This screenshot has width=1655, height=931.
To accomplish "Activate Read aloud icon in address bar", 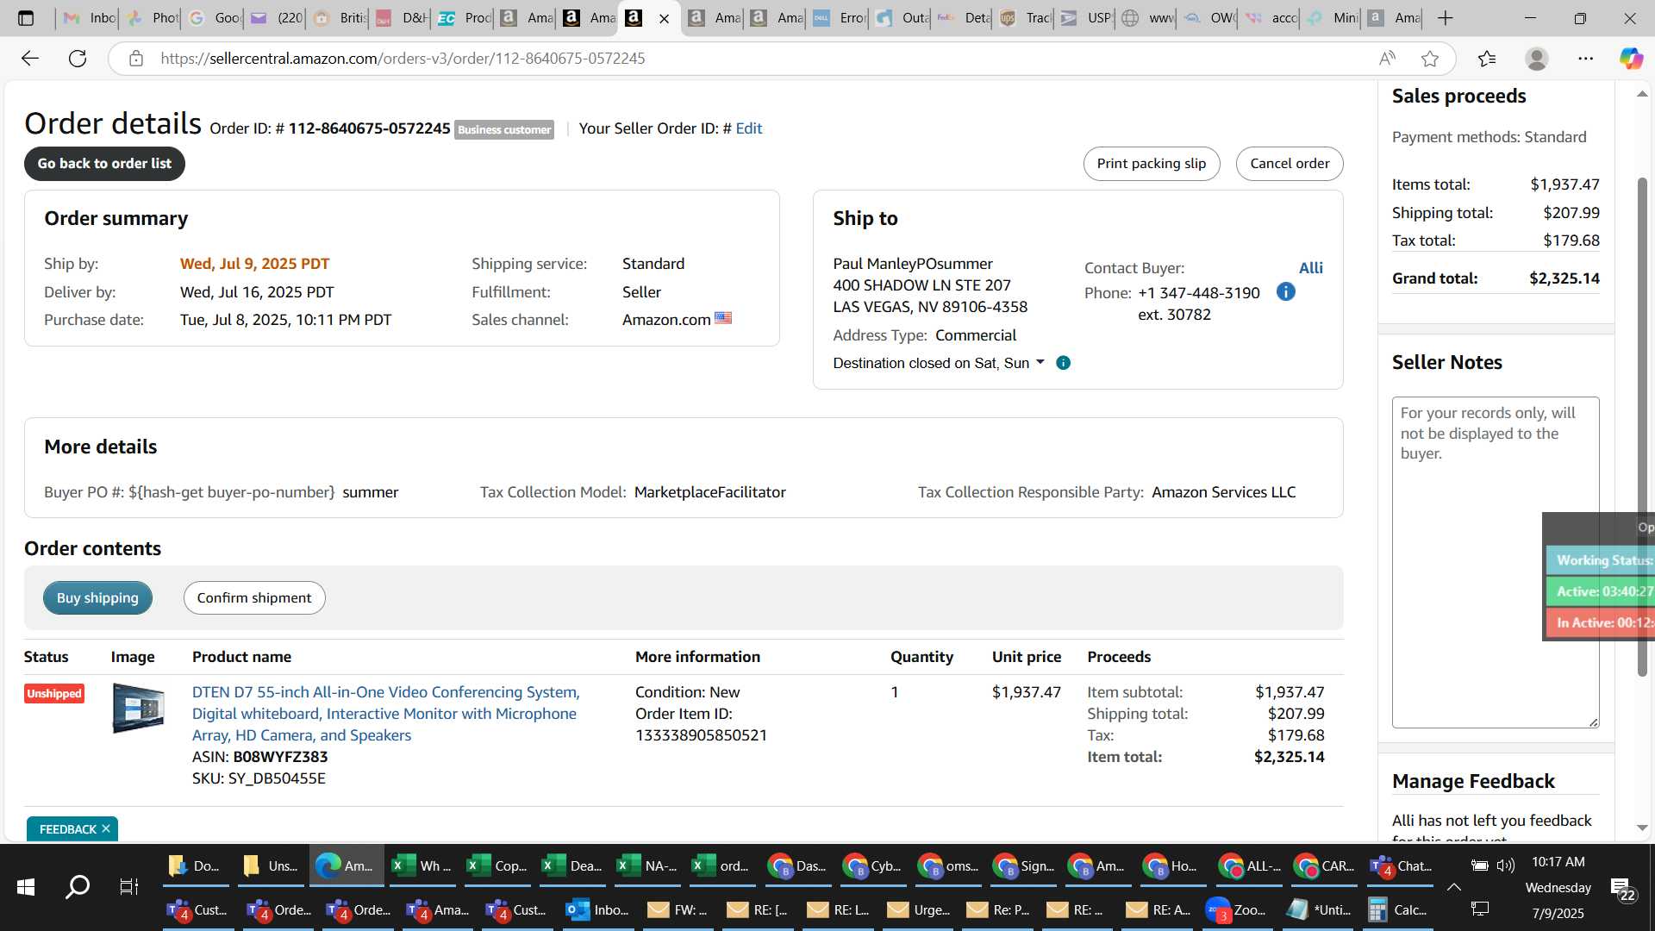I will (x=1386, y=59).
